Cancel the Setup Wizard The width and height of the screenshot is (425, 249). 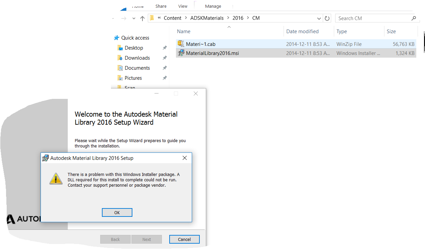pyautogui.click(x=184, y=239)
